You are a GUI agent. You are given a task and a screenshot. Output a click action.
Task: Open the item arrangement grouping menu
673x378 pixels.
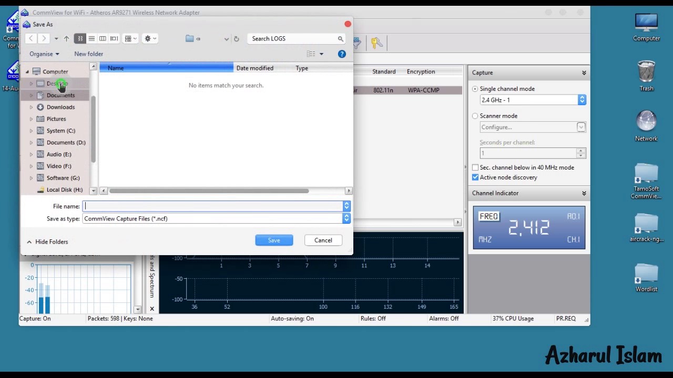pyautogui.click(x=130, y=38)
